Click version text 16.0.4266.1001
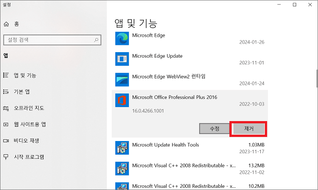318x190 pixels. click(x=148, y=111)
